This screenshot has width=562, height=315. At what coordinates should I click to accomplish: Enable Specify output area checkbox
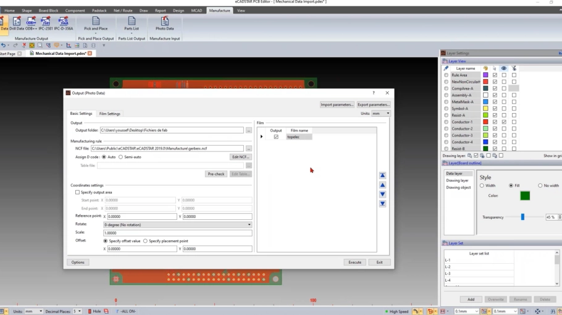(x=77, y=193)
